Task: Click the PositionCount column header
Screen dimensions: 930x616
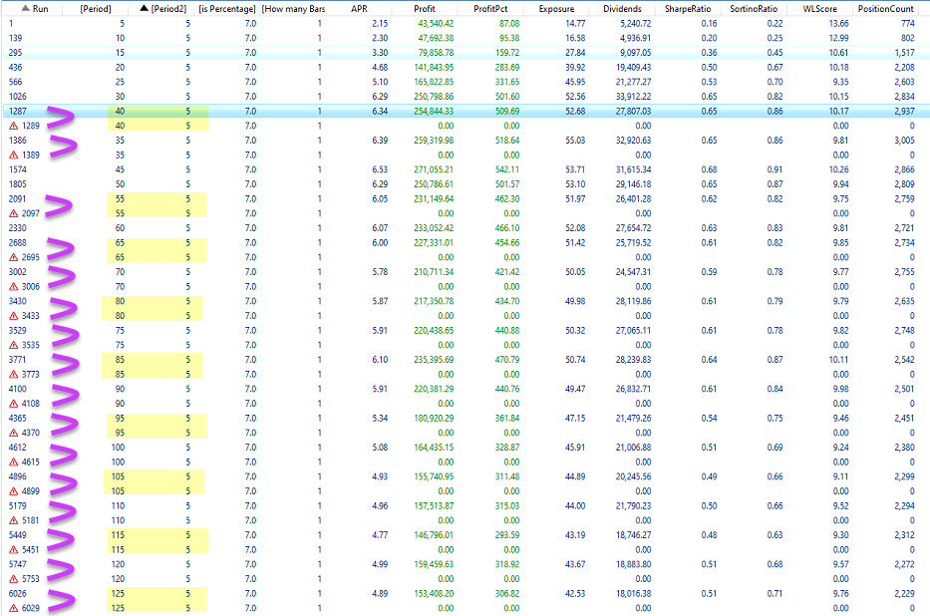Action: click(885, 8)
